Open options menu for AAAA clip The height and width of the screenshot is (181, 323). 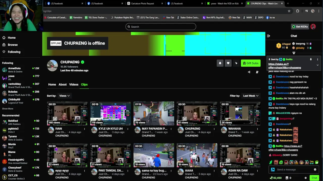pyautogui.click(x=214, y=171)
